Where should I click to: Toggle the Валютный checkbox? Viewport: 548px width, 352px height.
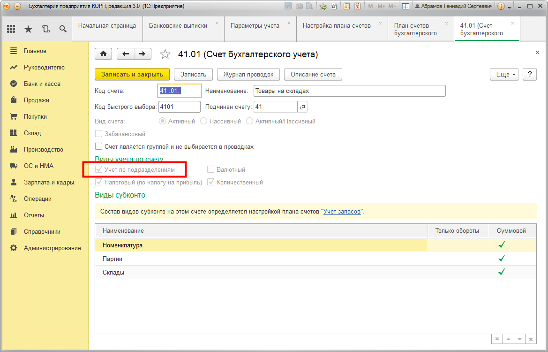point(211,169)
